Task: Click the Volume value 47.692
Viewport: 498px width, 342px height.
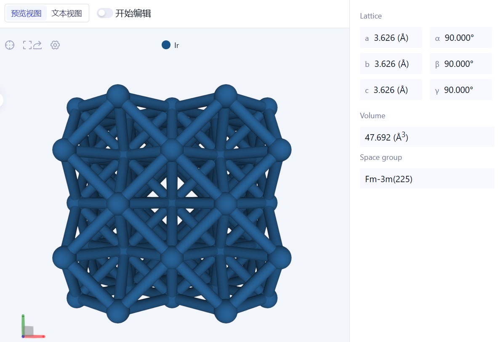Action: (427, 137)
